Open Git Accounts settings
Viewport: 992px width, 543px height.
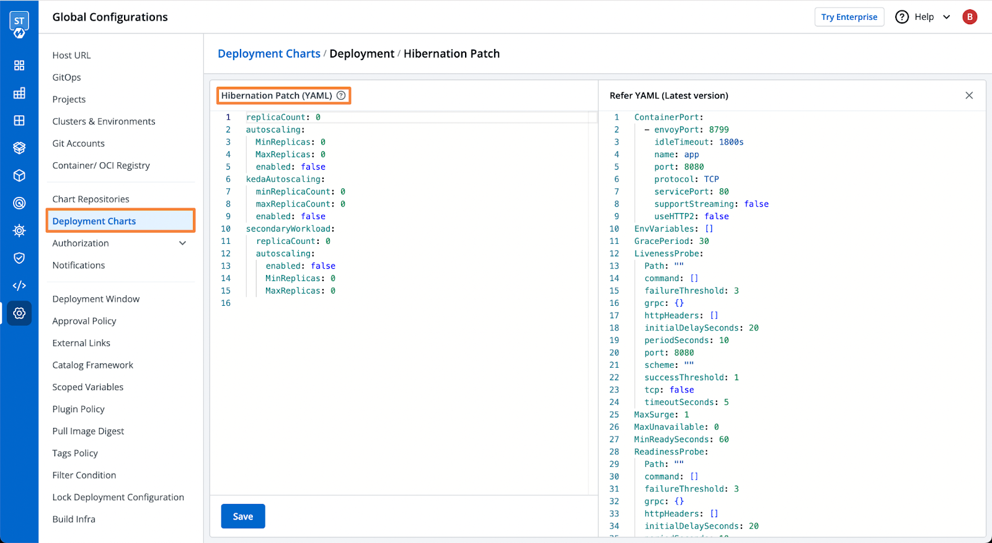(78, 144)
